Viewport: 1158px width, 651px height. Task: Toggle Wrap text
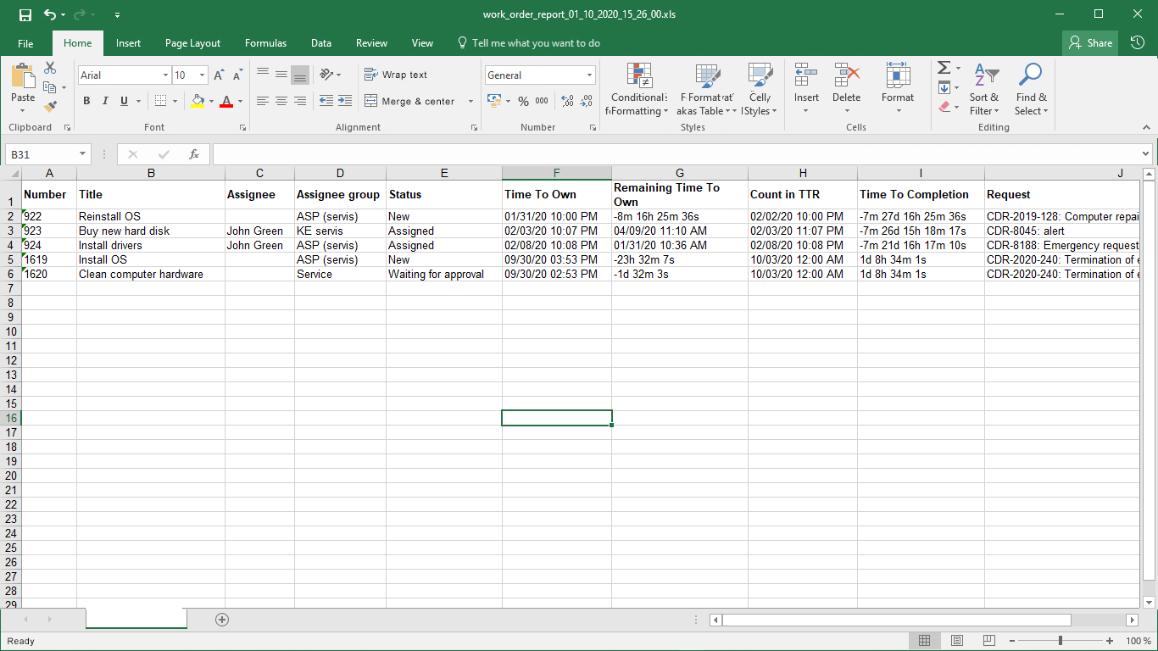396,75
